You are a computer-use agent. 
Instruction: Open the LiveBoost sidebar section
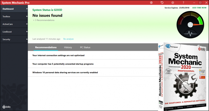tap(14, 32)
